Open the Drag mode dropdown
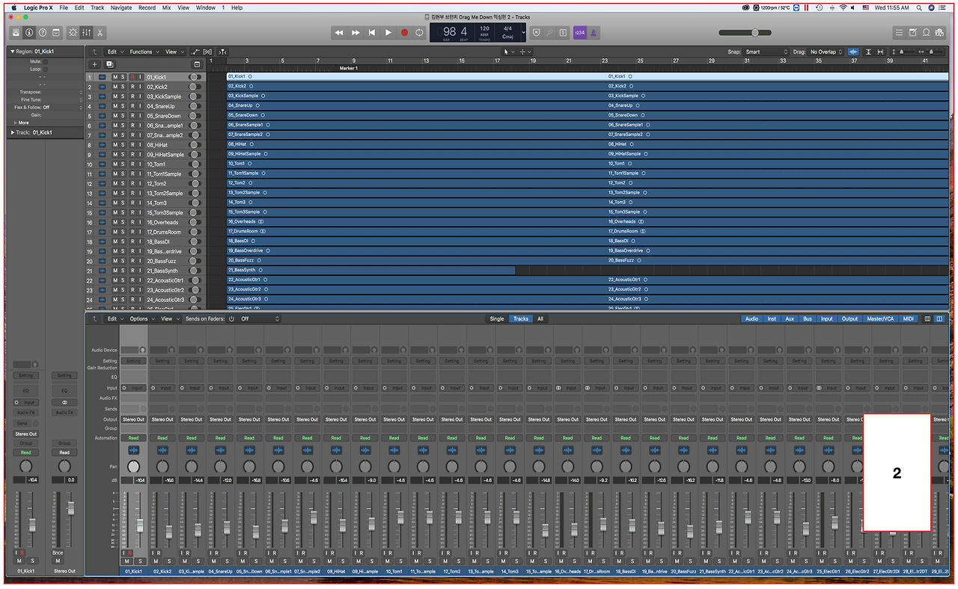The height and width of the screenshot is (589, 958). (x=827, y=52)
